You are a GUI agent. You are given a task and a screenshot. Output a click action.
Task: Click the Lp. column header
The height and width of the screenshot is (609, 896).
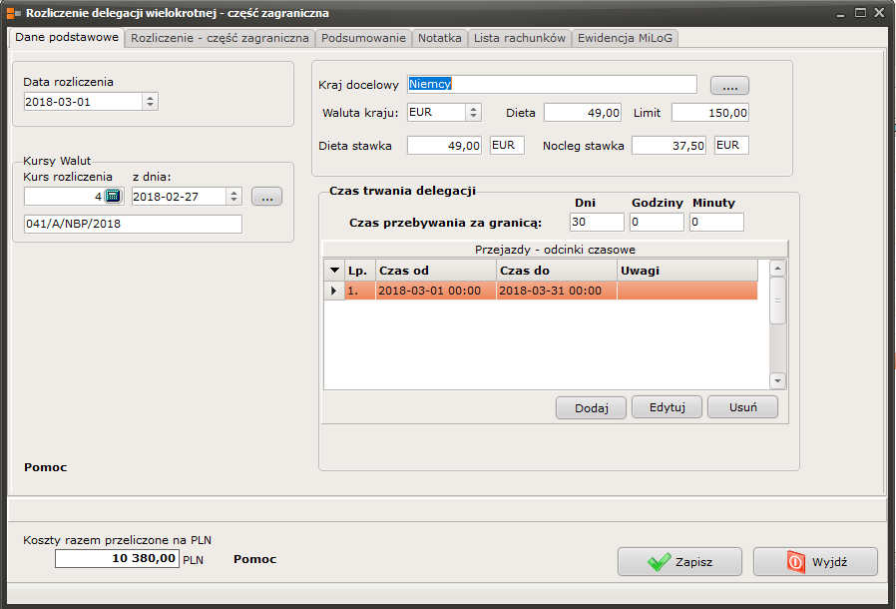(x=360, y=270)
